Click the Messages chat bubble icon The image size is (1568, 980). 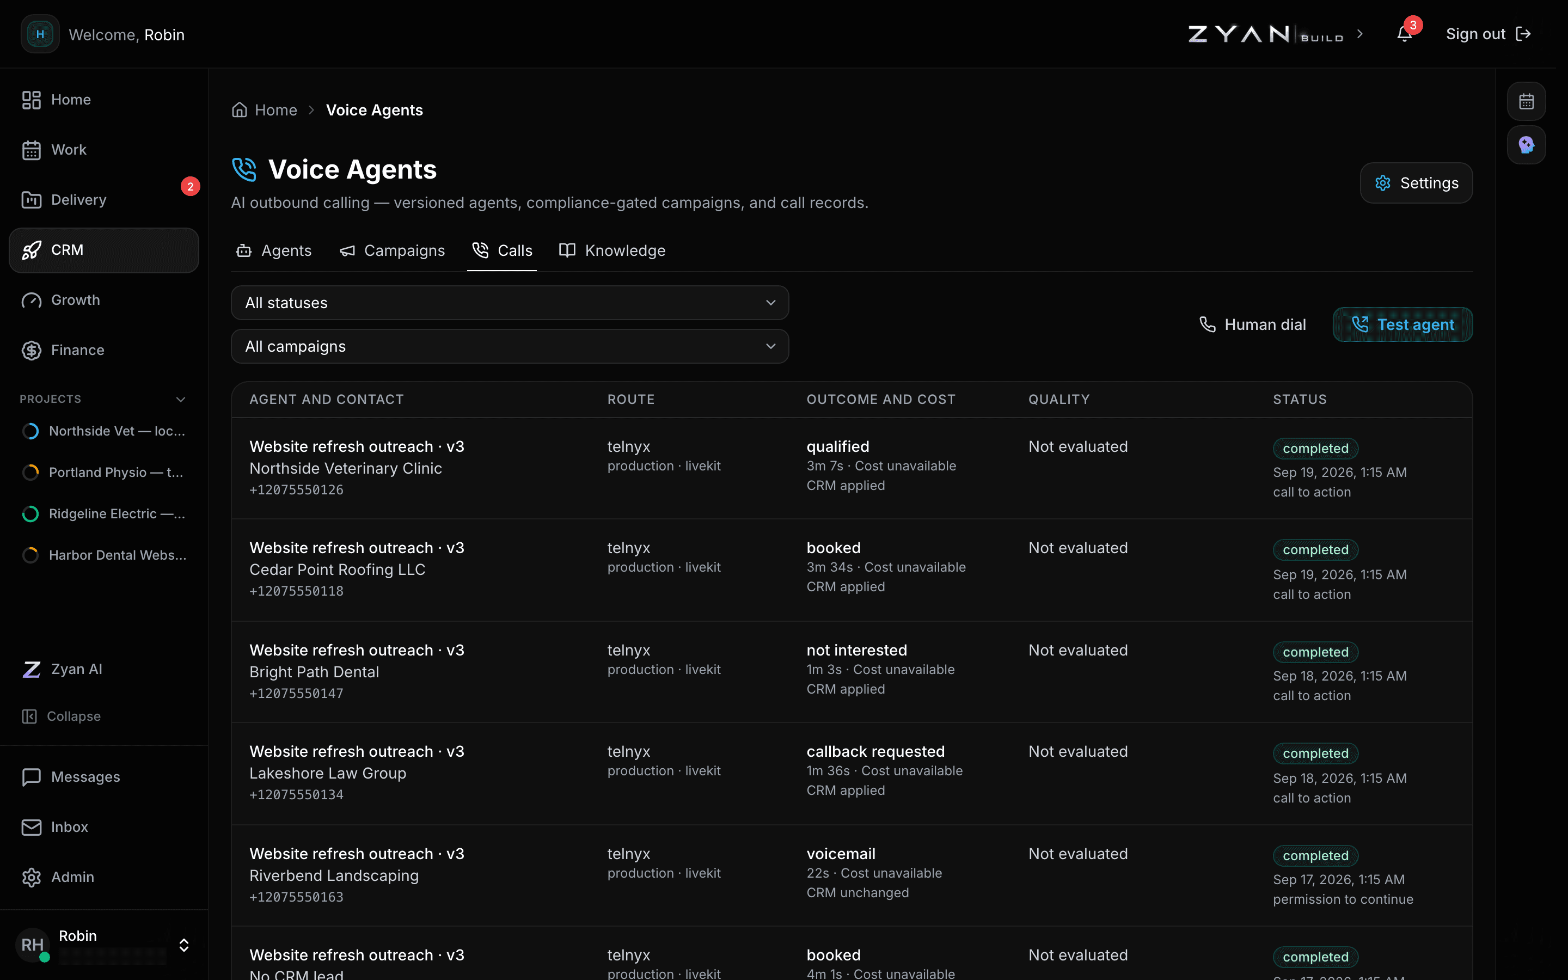point(31,776)
